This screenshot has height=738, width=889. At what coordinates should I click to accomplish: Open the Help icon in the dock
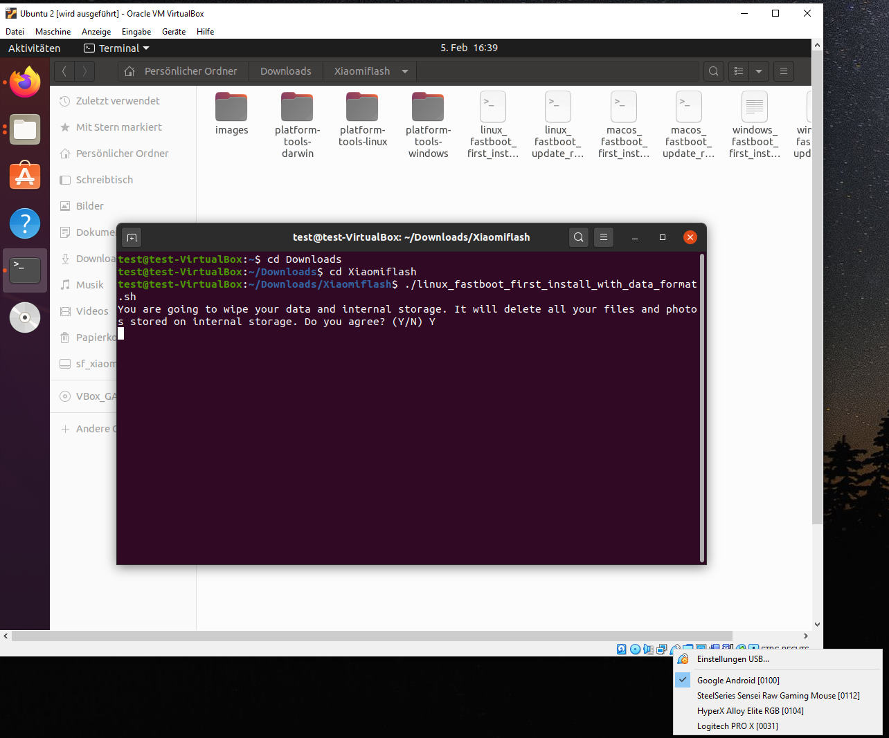point(25,223)
